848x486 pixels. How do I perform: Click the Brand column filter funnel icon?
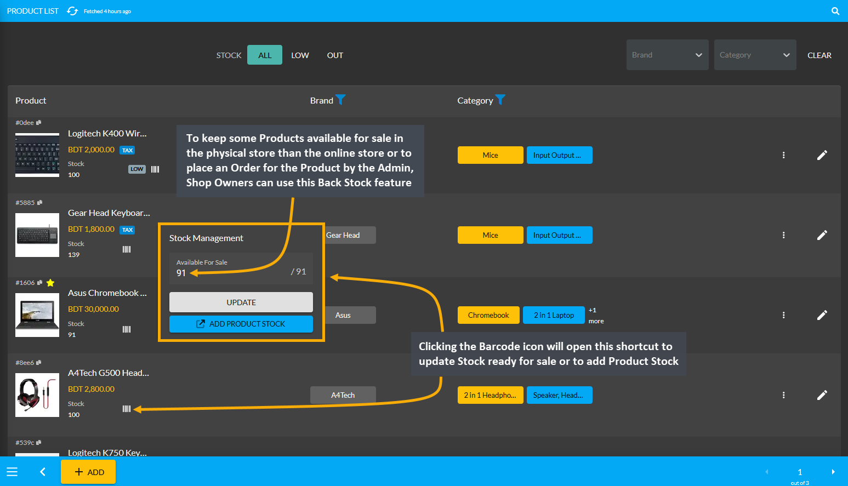click(x=340, y=100)
